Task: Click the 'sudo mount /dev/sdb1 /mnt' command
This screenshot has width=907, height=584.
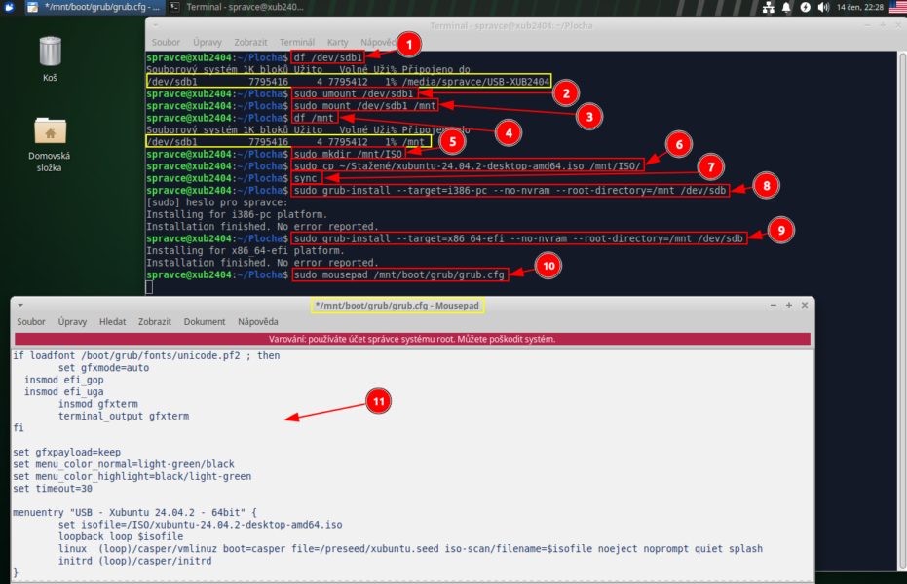Action: tap(365, 106)
